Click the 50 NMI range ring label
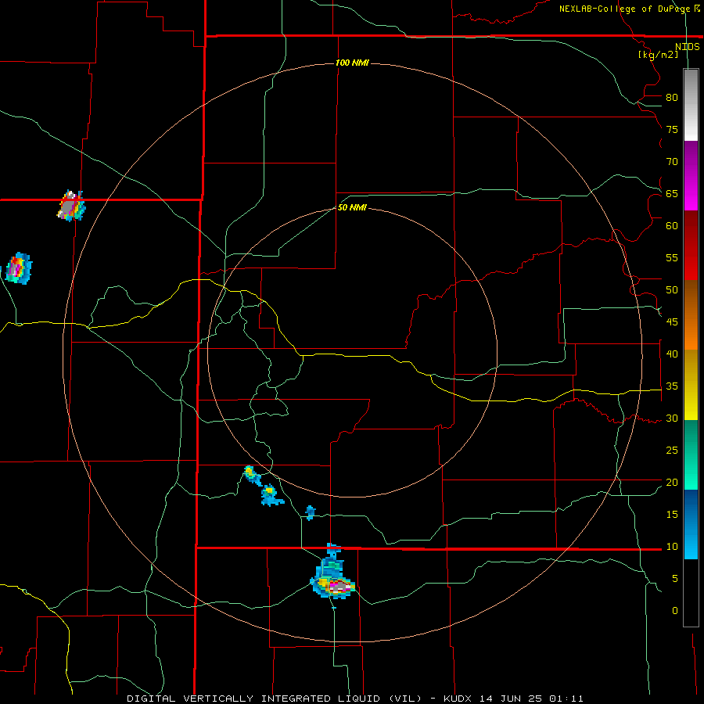This screenshot has width=704, height=704. click(352, 207)
